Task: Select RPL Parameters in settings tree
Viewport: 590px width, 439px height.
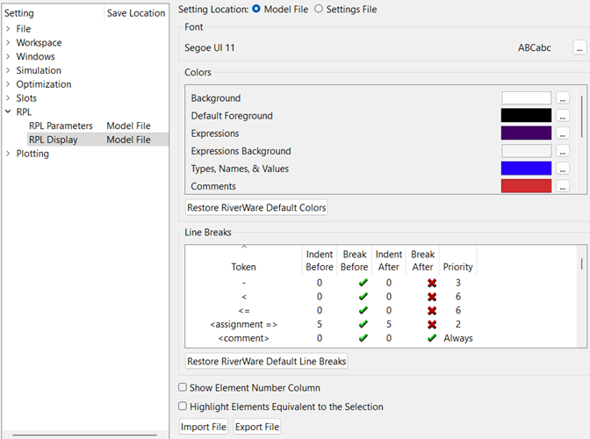Action: pos(61,126)
